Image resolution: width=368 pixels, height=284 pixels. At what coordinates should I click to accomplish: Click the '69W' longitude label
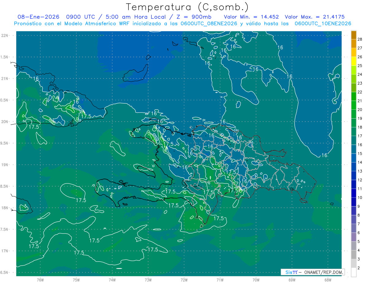tap(292, 280)
